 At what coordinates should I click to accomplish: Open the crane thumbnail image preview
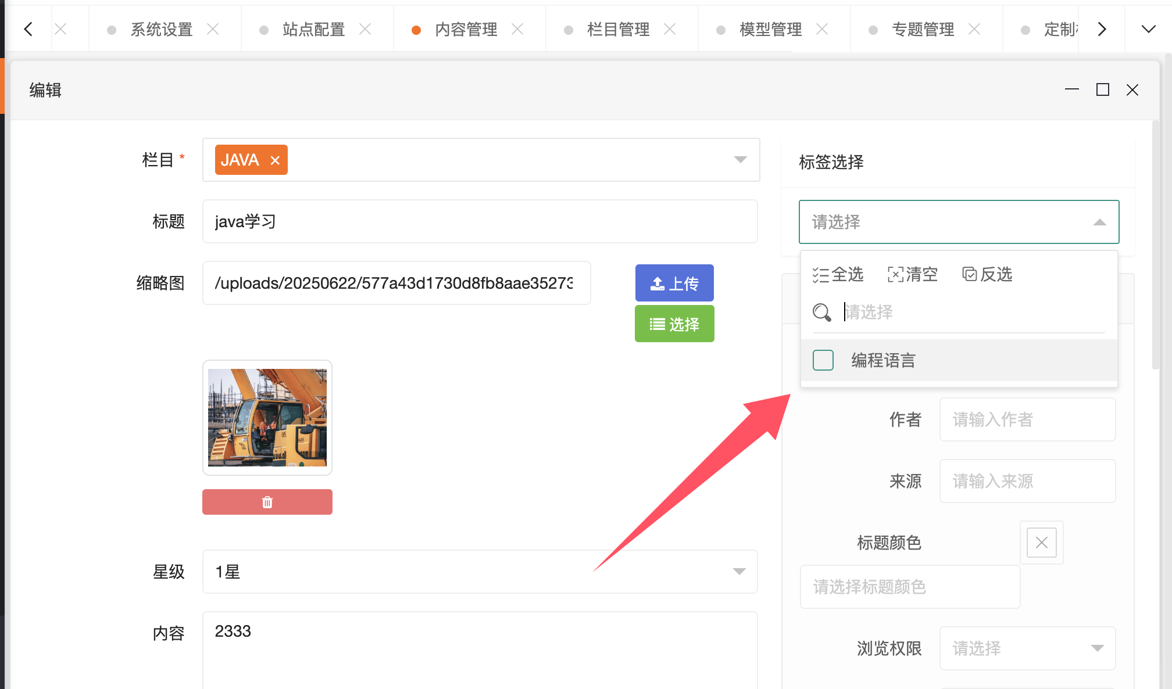pos(267,418)
